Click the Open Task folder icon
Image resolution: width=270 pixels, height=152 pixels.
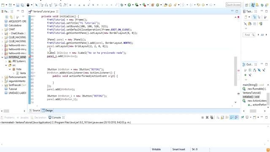pos(170,5)
